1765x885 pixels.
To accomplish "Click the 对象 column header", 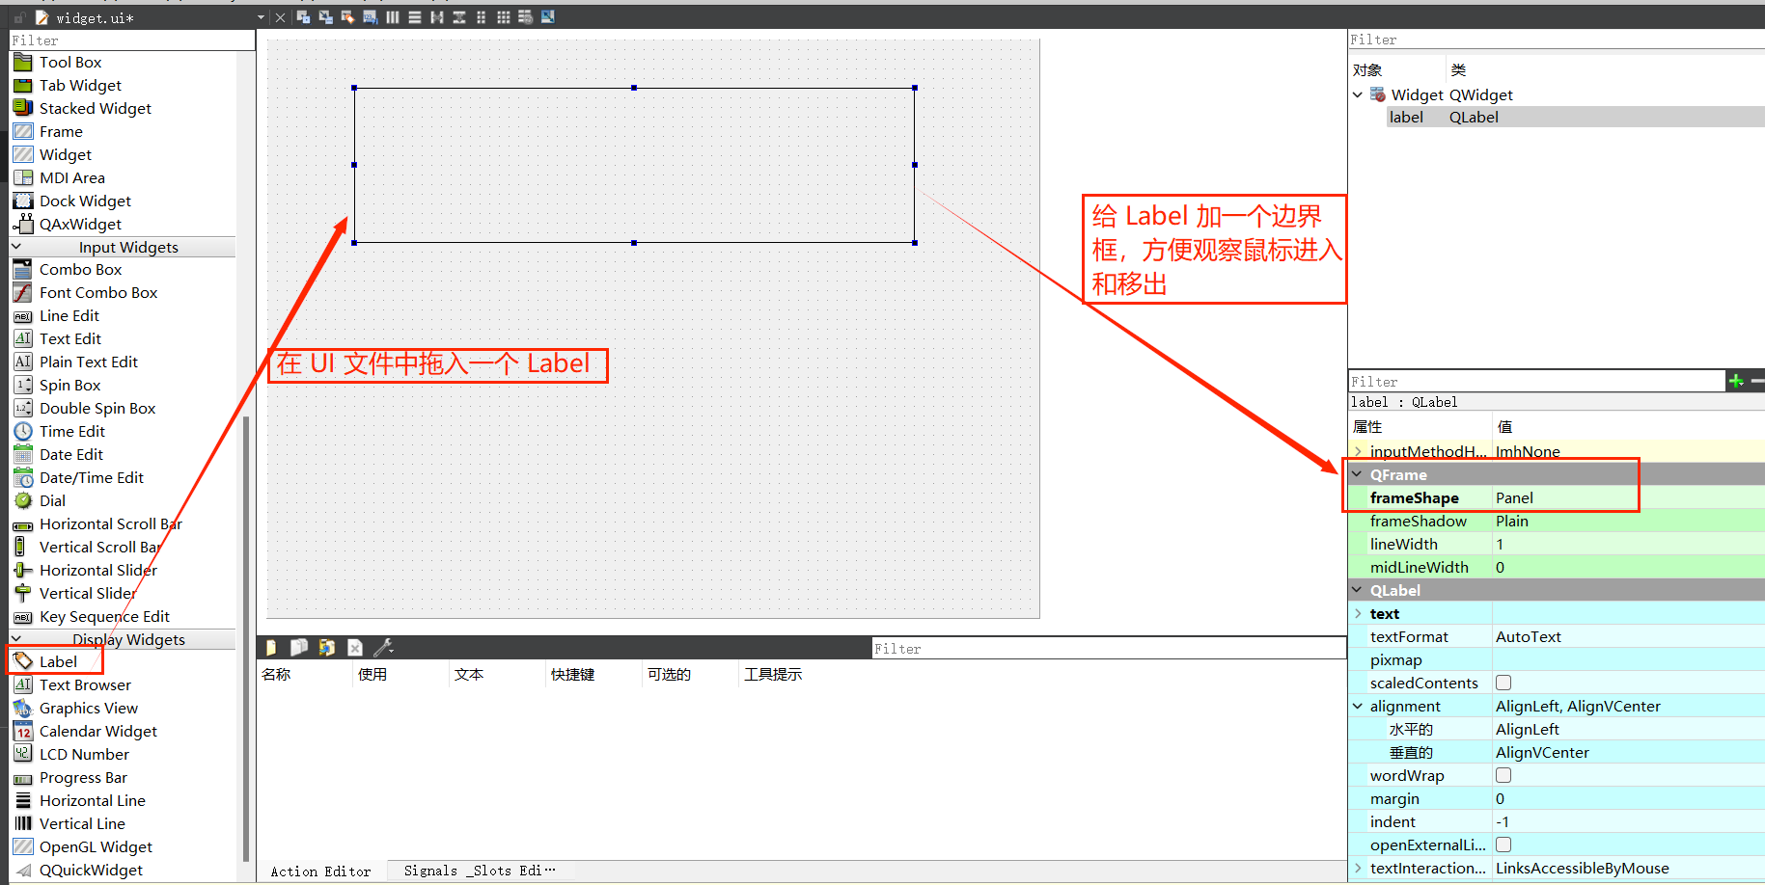I will coord(1367,69).
